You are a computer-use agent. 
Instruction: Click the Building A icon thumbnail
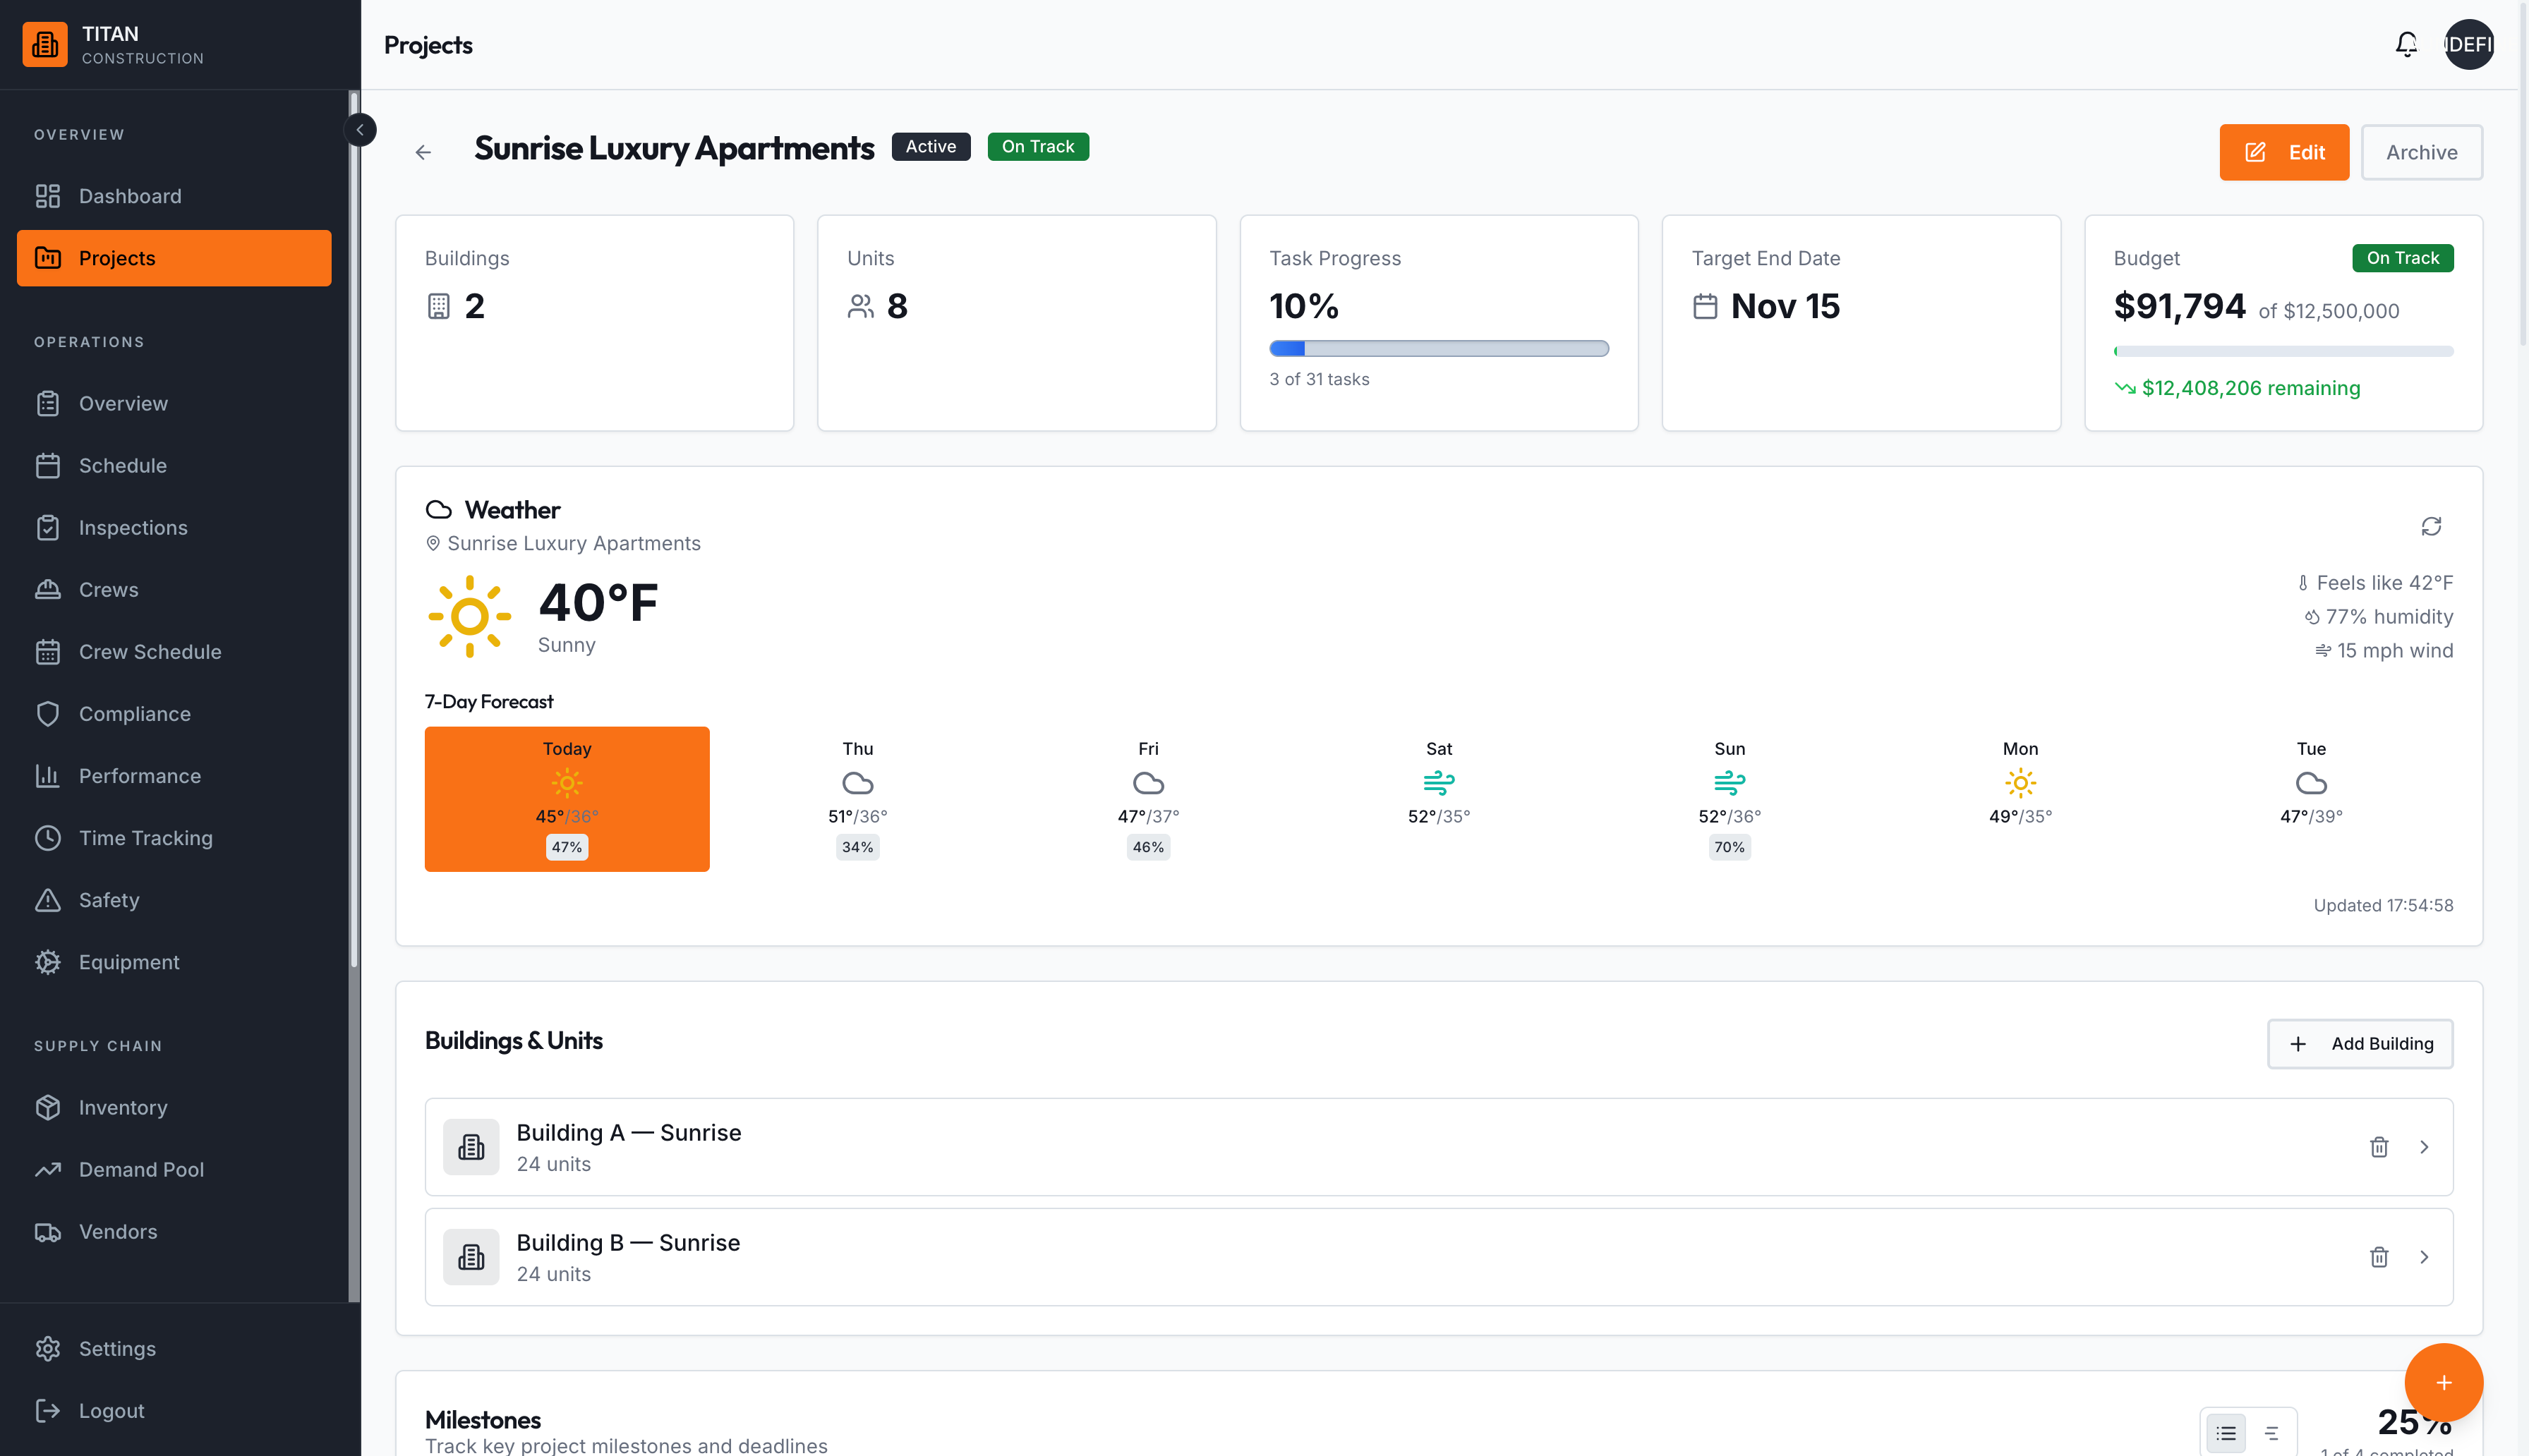point(471,1147)
